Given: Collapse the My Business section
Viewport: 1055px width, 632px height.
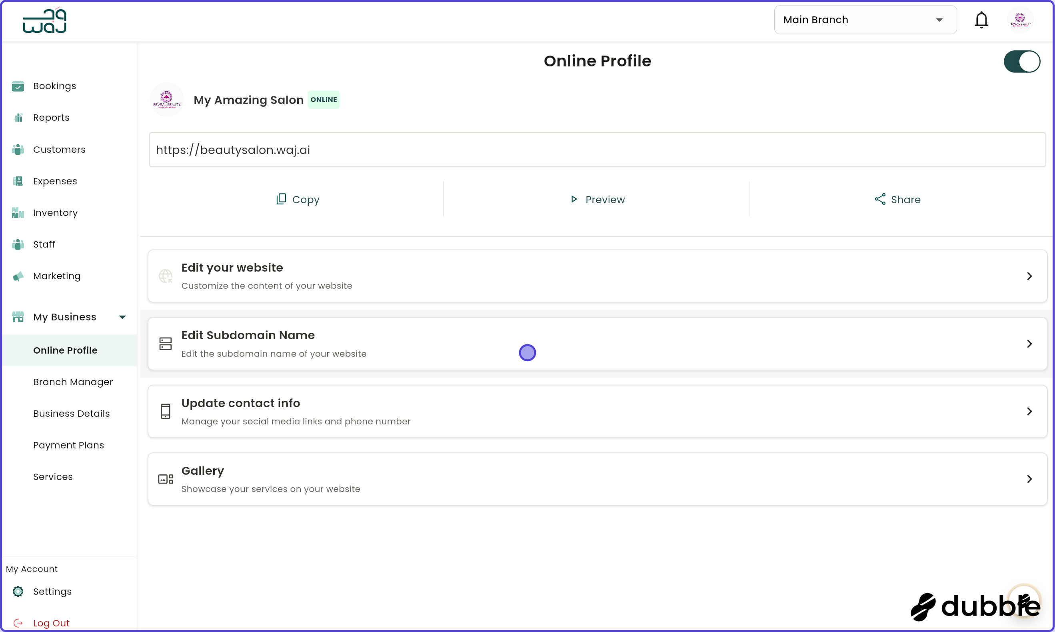Looking at the screenshot, I should pos(123,317).
